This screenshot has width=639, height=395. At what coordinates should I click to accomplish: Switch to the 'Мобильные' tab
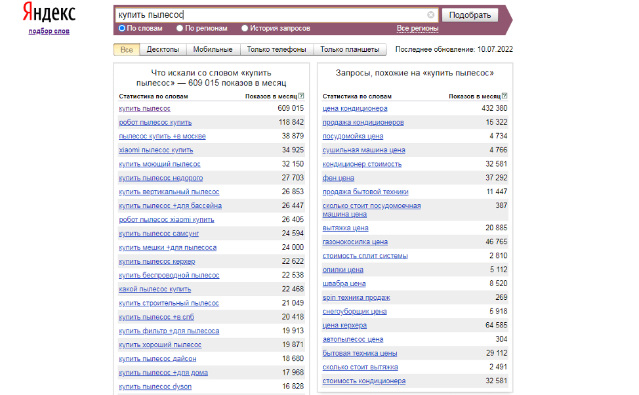click(x=213, y=49)
